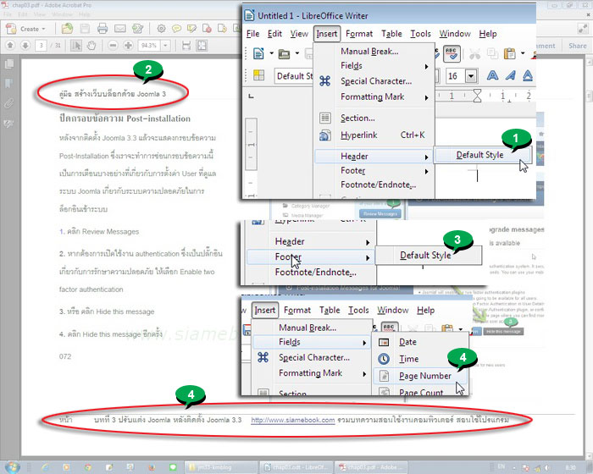Click the www.siamebook.com link in PDF footer
The width and height of the screenshot is (593, 474).
click(293, 420)
